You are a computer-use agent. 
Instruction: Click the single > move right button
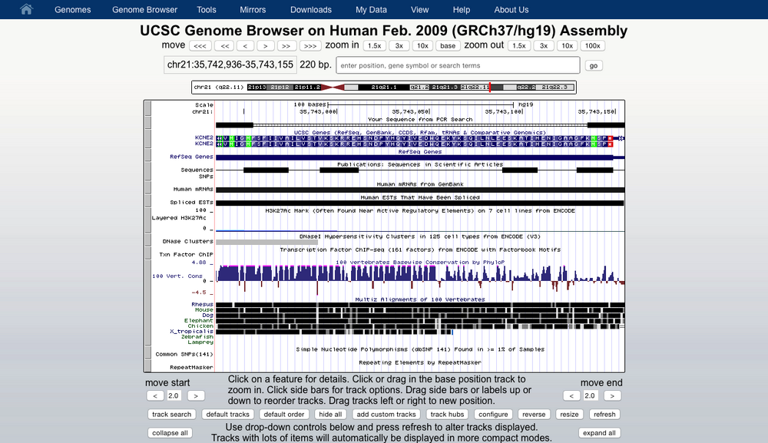coord(265,46)
